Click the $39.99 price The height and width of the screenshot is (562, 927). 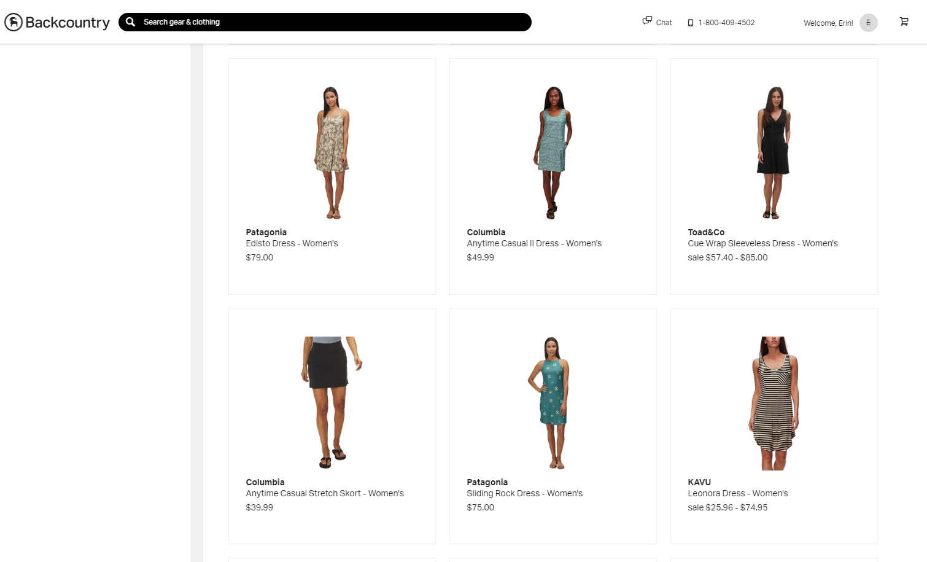point(259,507)
